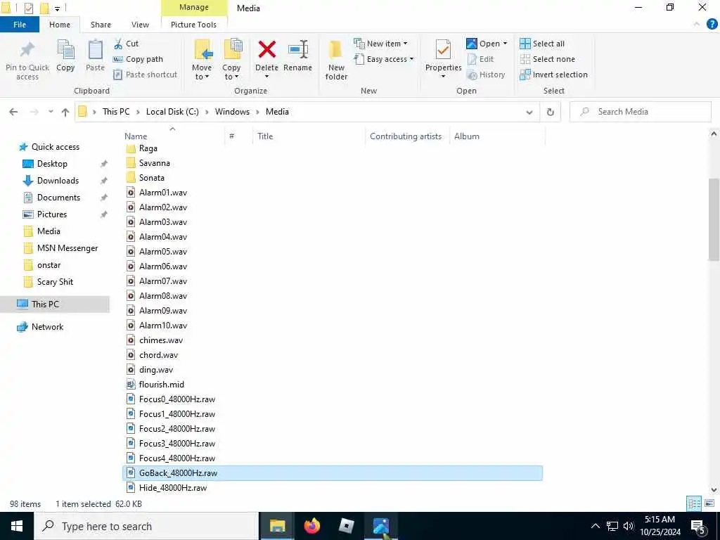Select Downloads in Quick access
Image resolution: width=720 pixels, height=540 pixels.
click(x=58, y=181)
